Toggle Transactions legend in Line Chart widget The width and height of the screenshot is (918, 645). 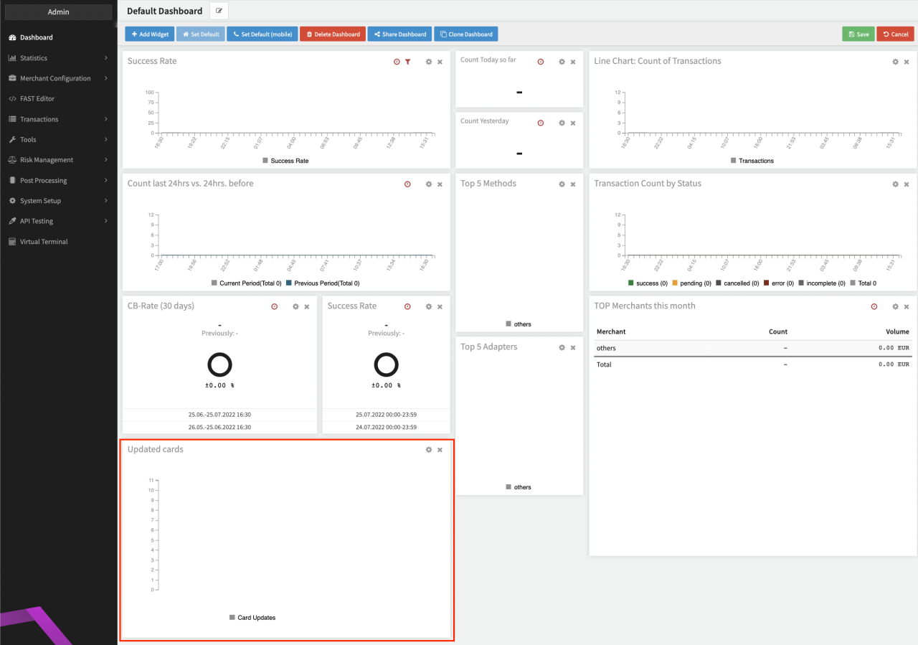pyautogui.click(x=752, y=161)
